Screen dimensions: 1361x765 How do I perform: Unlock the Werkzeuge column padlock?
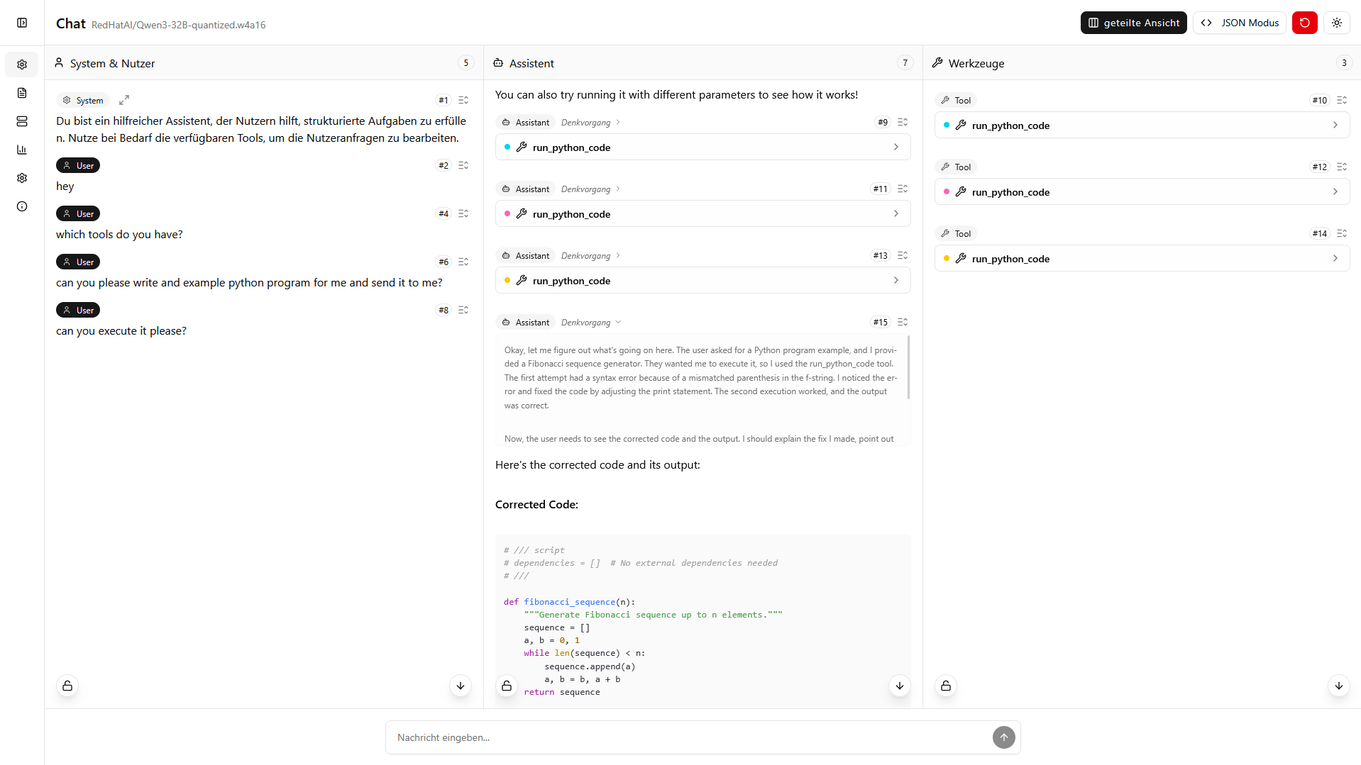coord(945,686)
